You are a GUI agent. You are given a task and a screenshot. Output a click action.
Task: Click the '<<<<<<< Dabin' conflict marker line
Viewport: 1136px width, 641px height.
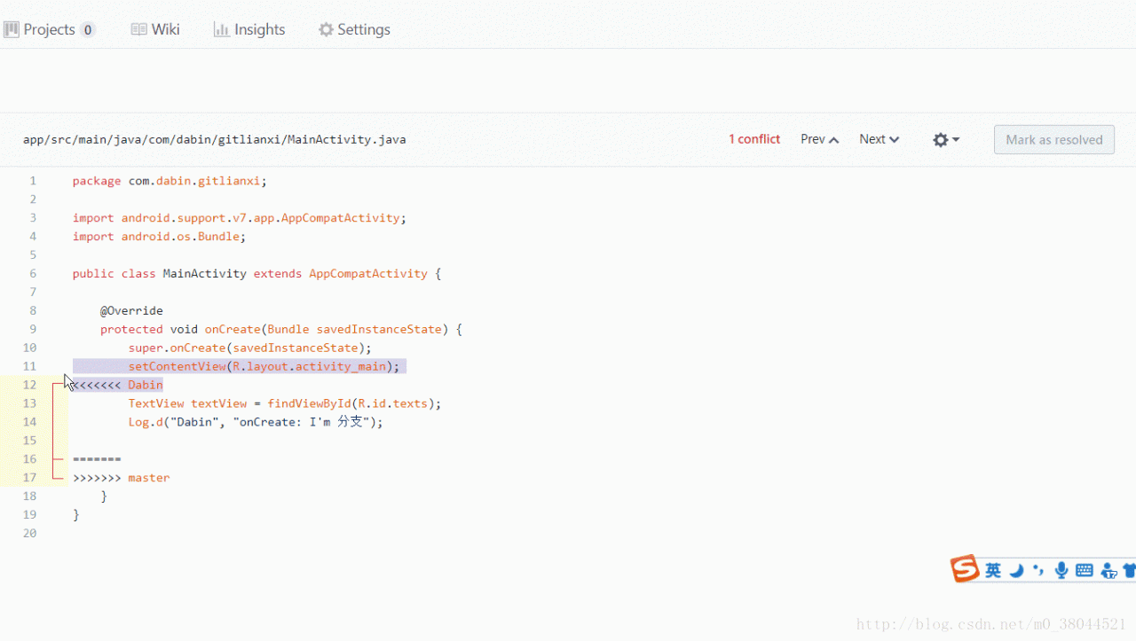[119, 385]
